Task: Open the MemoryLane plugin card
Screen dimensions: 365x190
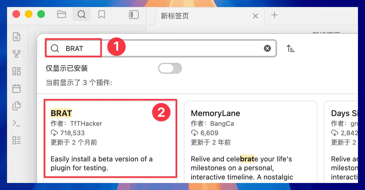Action: (251, 142)
